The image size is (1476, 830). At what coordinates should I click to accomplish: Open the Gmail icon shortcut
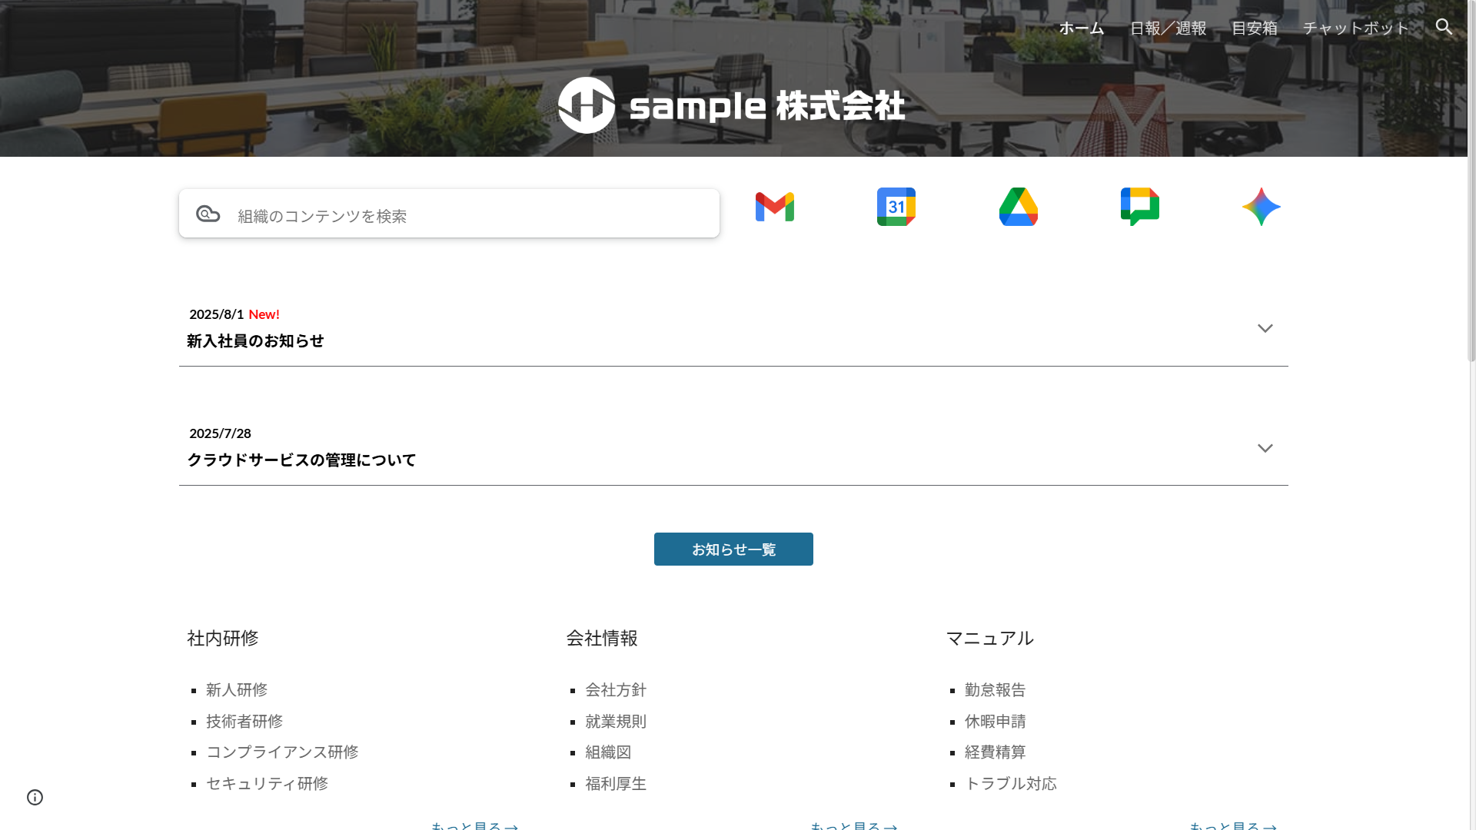[x=774, y=207]
